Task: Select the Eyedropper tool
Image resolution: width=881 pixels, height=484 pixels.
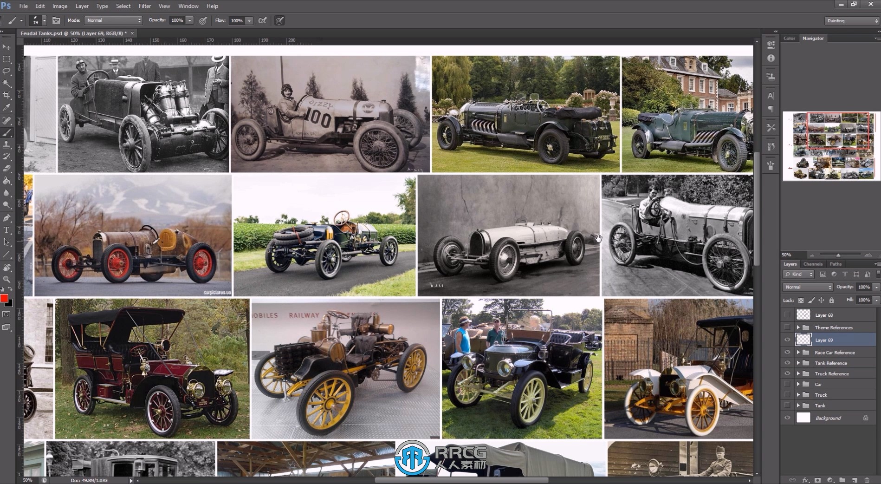Action: coord(6,107)
